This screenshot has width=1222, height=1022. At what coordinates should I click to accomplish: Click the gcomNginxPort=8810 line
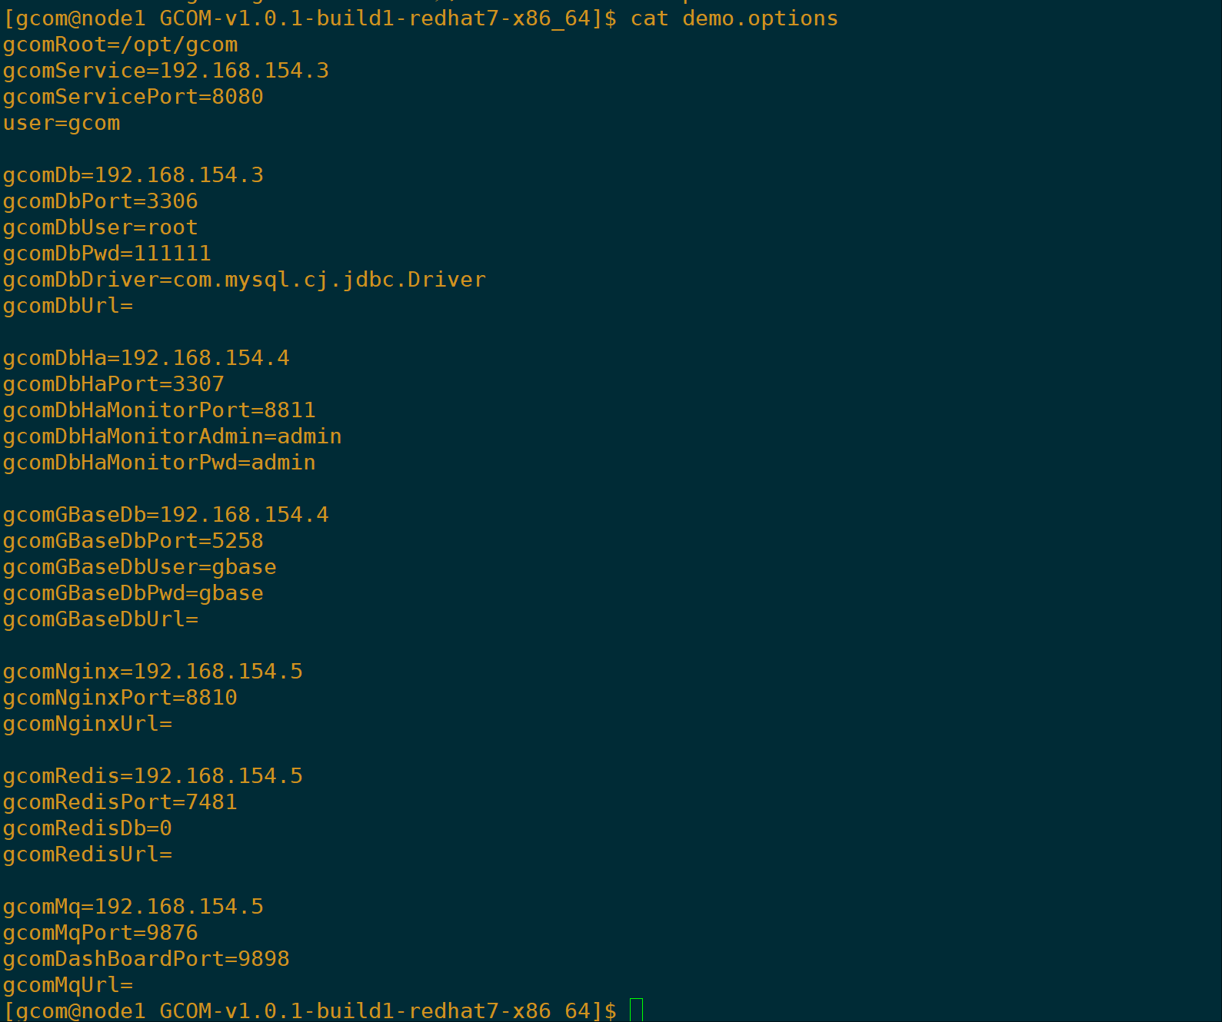(120, 698)
